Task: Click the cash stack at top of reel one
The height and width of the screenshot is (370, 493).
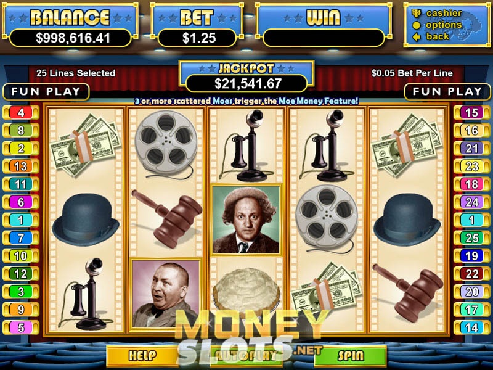Action: pos(85,146)
